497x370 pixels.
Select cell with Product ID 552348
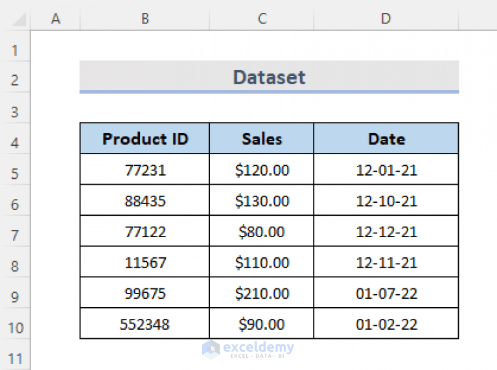click(145, 323)
